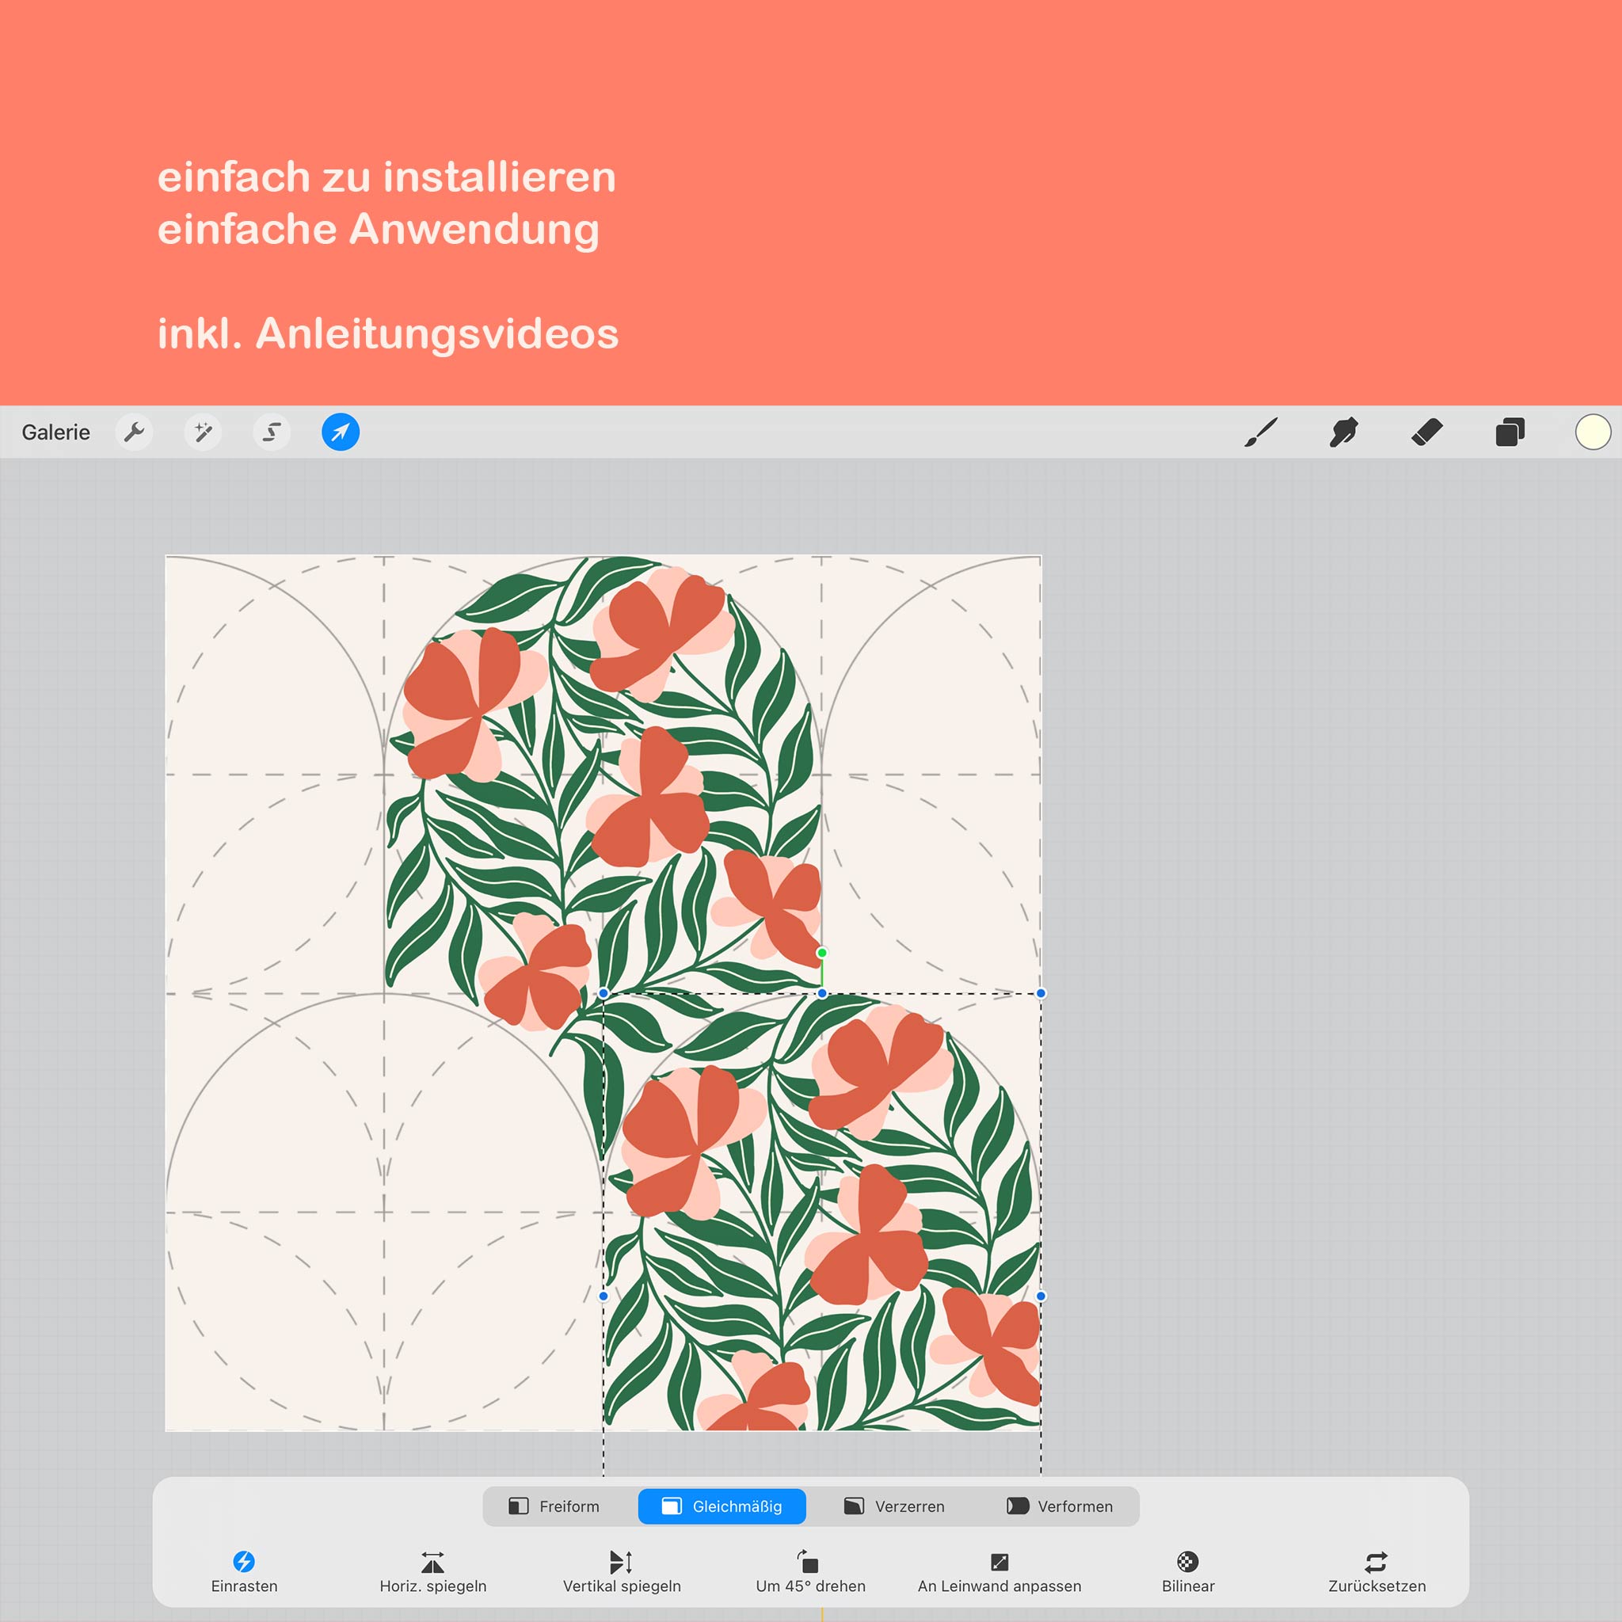The height and width of the screenshot is (1622, 1622).
Task: Switch to Verzerren transform mode
Action: pyautogui.click(x=894, y=1506)
